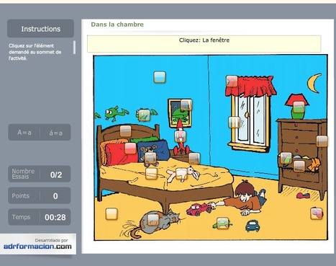The image size is (336, 266).
Task: Click the marker on the red curtain
Action: pos(232,81)
